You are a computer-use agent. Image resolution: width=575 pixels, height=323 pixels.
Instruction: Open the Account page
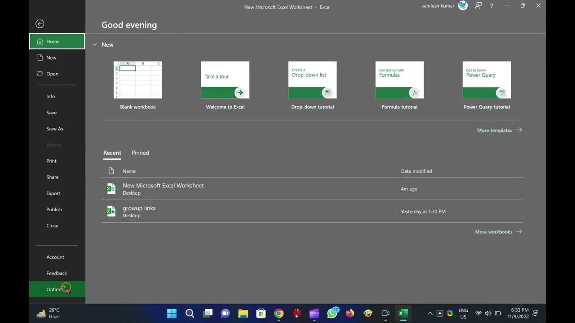click(x=57, y=257)
